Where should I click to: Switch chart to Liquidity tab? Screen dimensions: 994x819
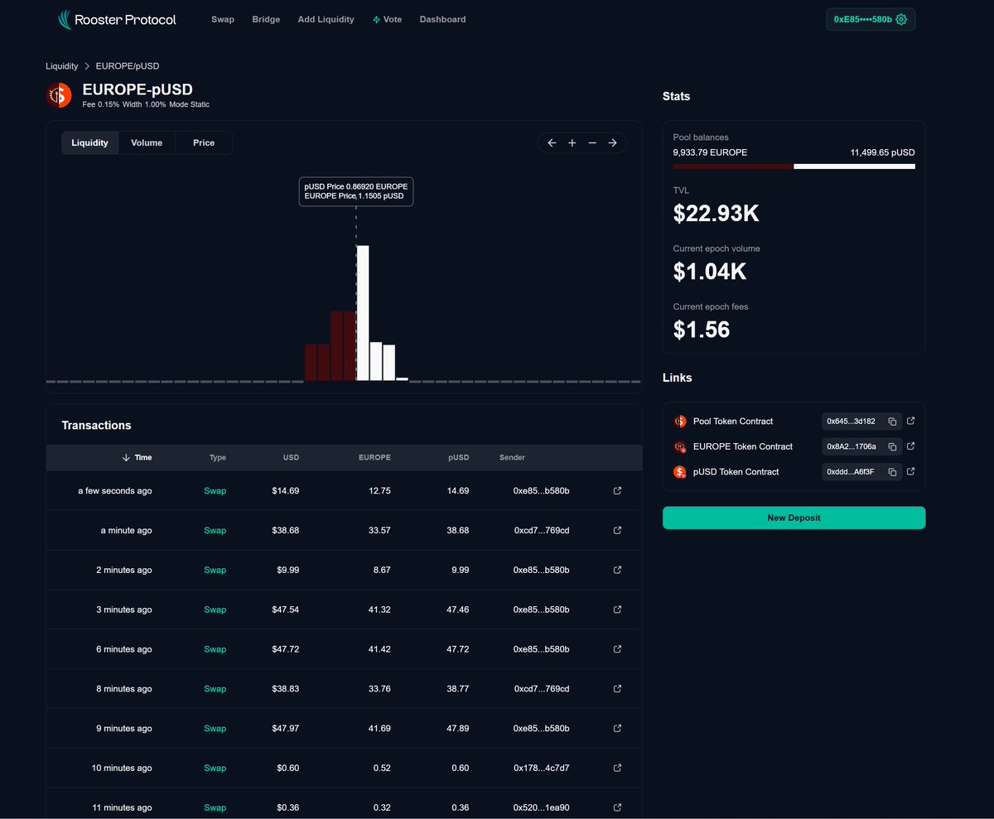89,142
